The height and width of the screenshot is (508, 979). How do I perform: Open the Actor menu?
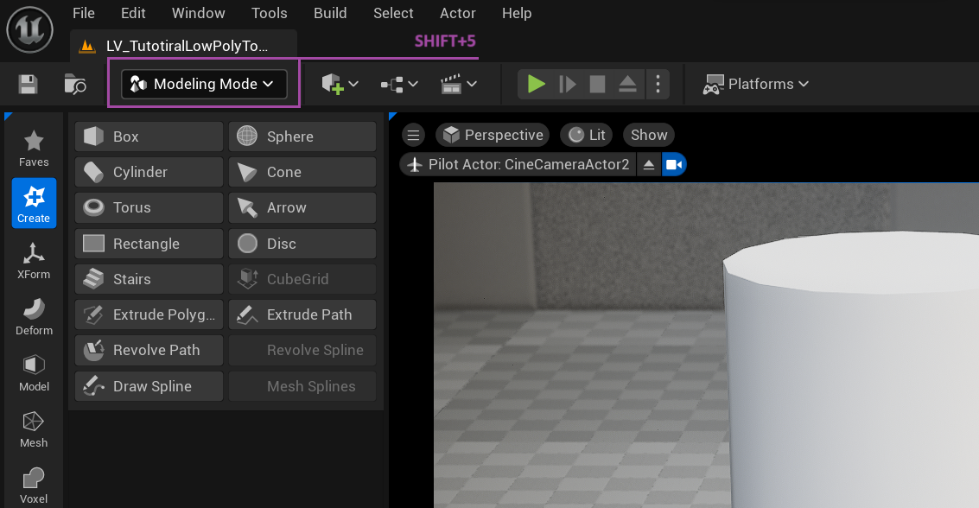[457, 13]
